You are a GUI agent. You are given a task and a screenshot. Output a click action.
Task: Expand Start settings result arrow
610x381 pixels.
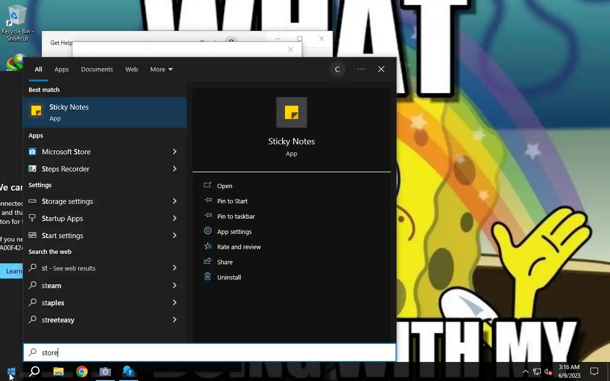tap(174, 235)
